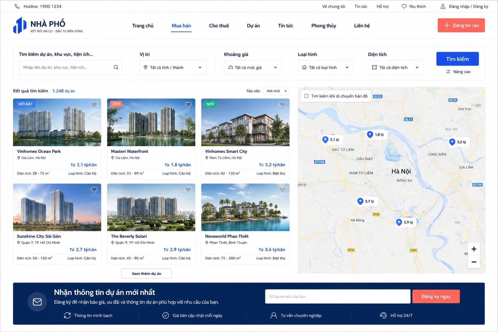This screenshot has width=498, height=332.
Task: Click the hotline phone icon
Action: pos(17,6)
